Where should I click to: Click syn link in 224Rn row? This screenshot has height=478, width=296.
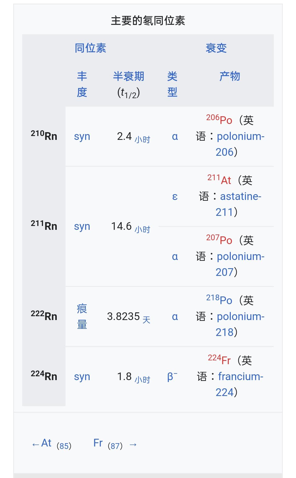(x=82, y=377)
